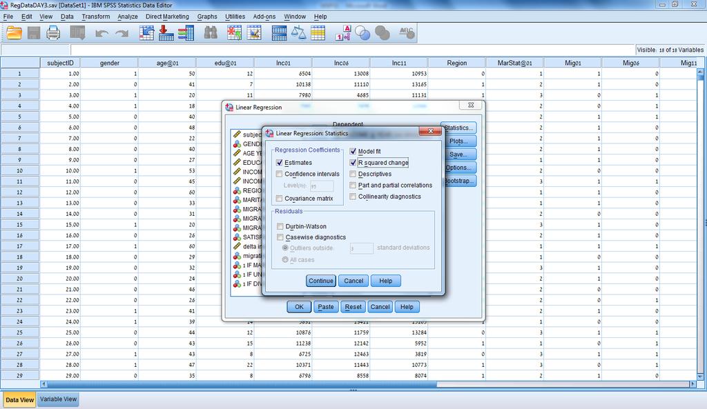Screen dimensions: 707x409
Task: Click the Split file icon
Action: [x=279, y=33]
